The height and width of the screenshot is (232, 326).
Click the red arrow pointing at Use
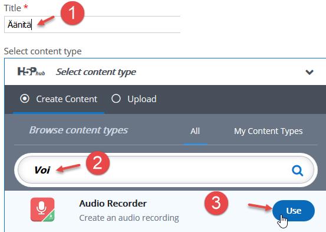pos(261,207)
